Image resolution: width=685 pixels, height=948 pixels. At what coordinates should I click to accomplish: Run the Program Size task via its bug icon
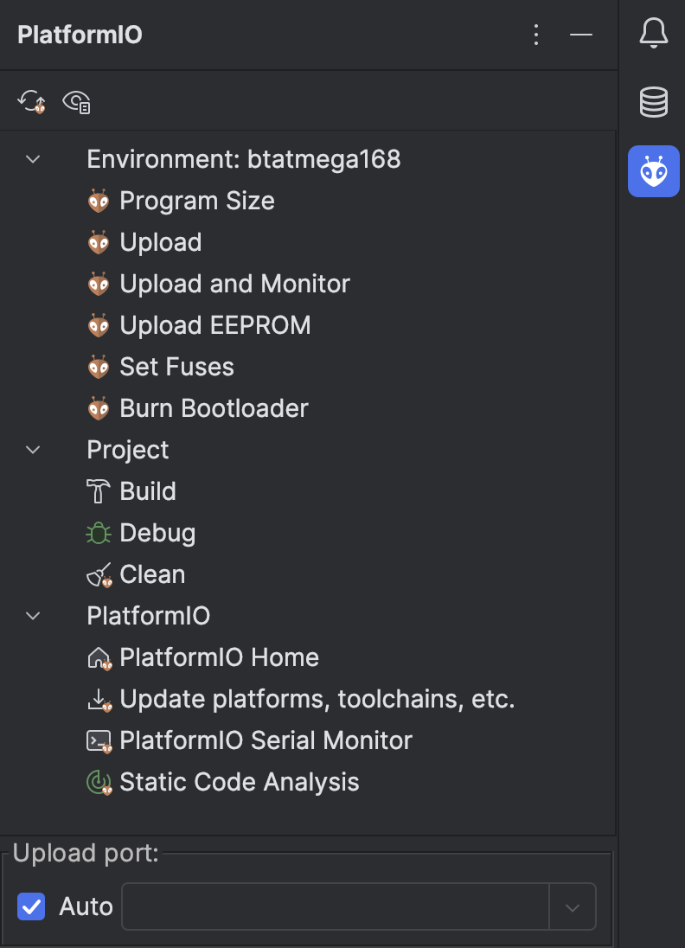tap(98, 201)
